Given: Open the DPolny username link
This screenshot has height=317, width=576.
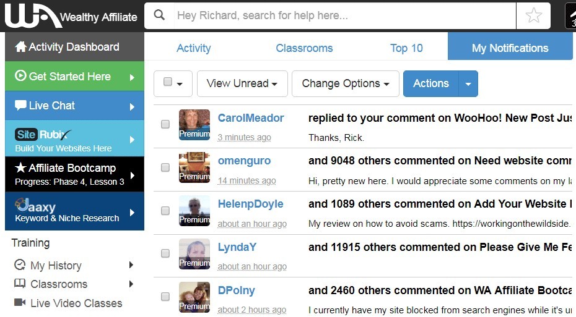Looking at the screenshot, I should pyautogui.click(x=236, y=290).
